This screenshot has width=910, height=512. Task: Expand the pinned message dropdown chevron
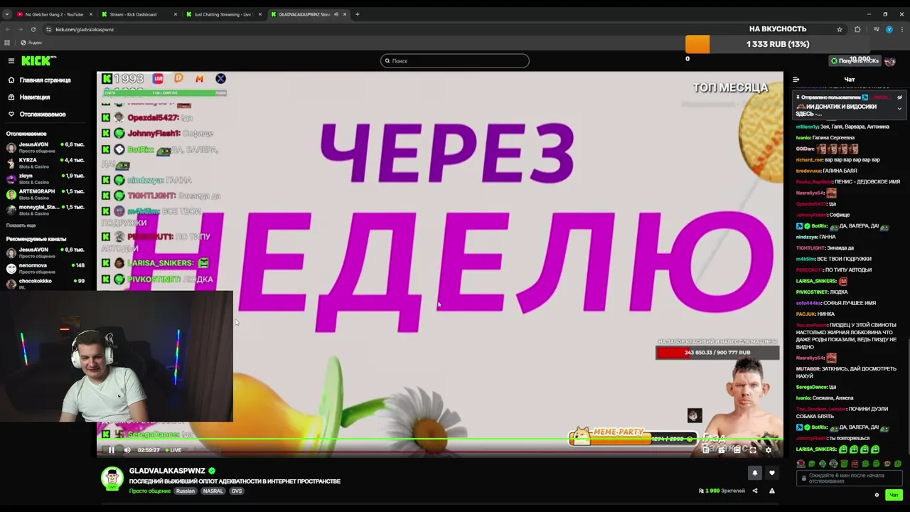[899, 109]
